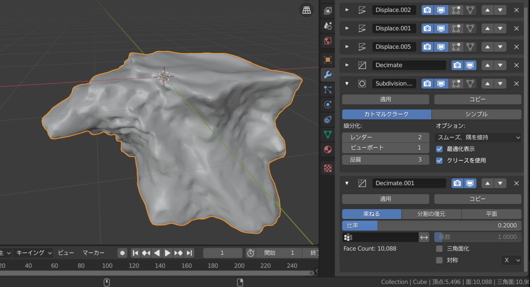The width and height of the screenshot is (530, 287).
Task: Toggle perspective/orthographic grid view icon
Action: [306, 11]
